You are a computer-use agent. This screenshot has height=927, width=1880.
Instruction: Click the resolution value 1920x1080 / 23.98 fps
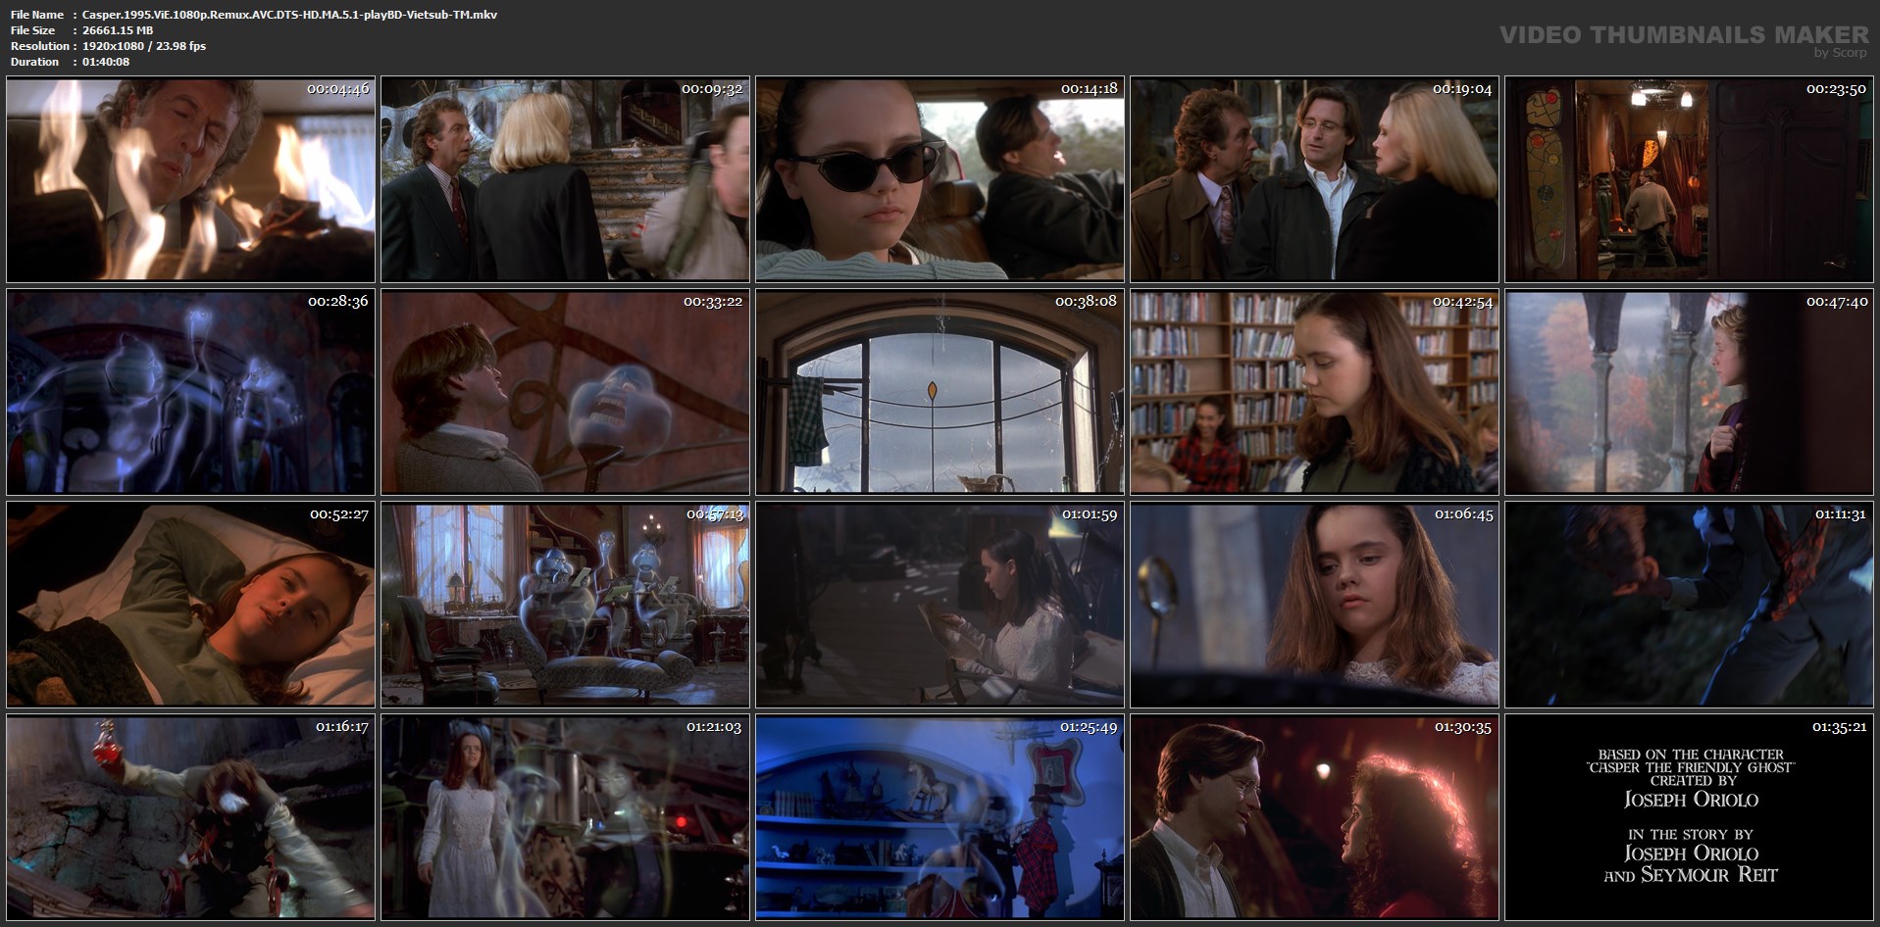(x=144, y=46)
